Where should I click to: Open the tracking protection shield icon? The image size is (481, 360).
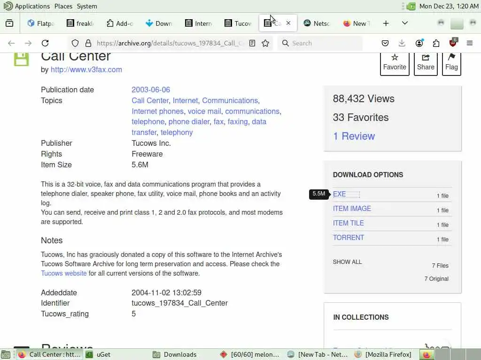[x=75, y=43]
